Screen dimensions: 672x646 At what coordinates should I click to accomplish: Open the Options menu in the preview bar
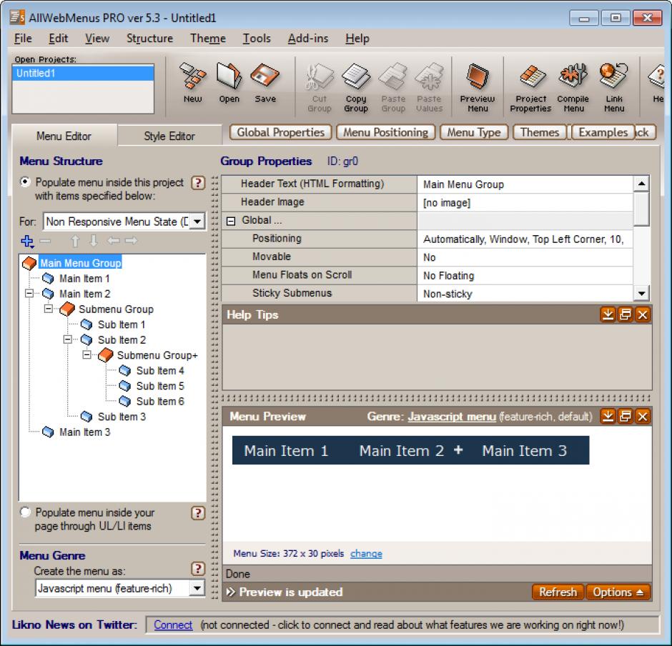618,592
